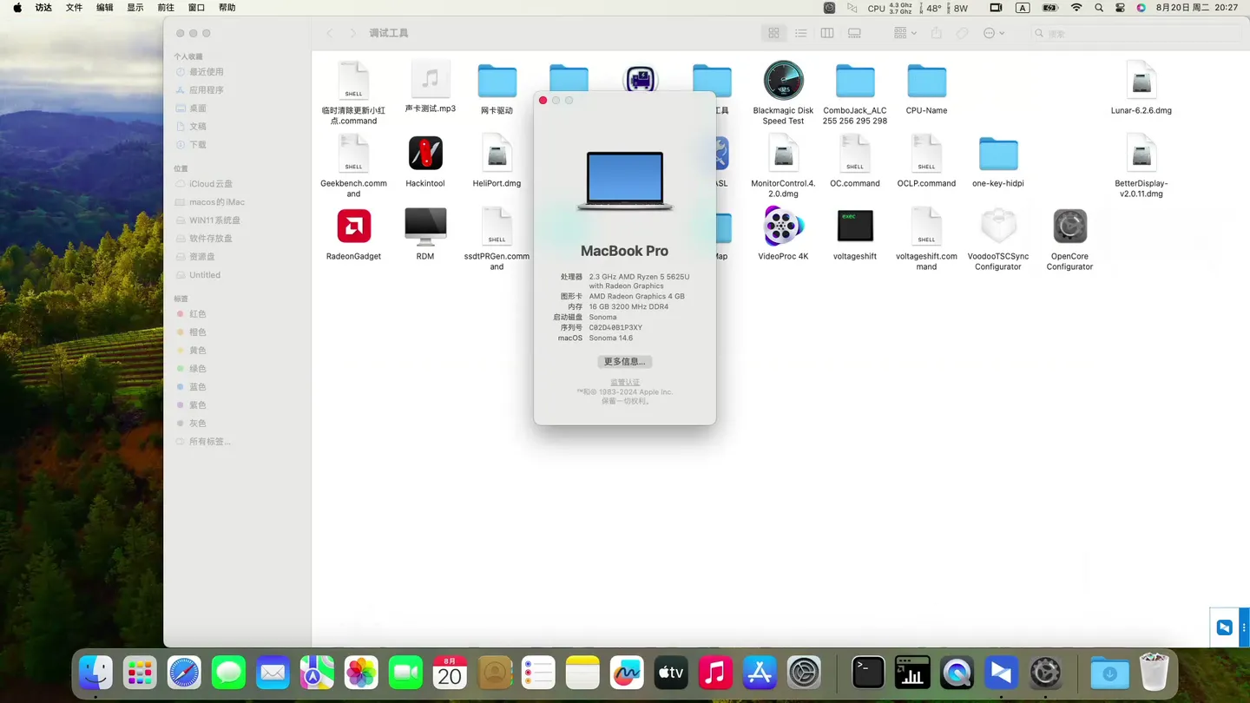Switch Finder to column view
The image size is (1250, 703).
coord(827,33)
